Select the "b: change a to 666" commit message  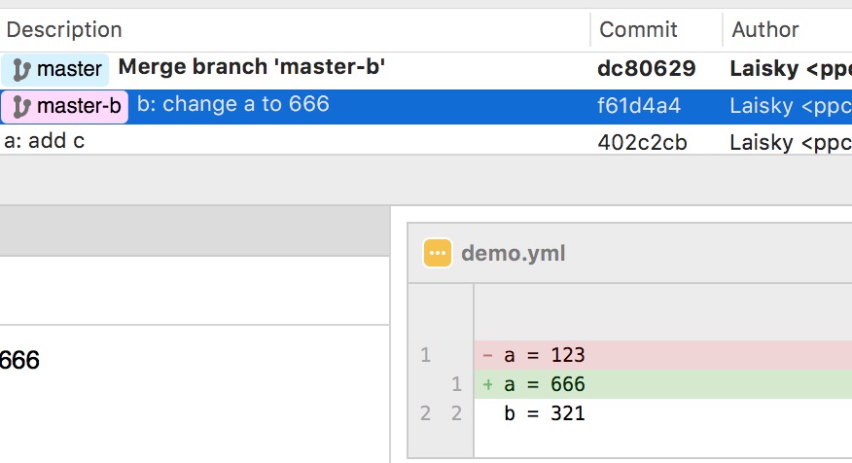point(232,105)
